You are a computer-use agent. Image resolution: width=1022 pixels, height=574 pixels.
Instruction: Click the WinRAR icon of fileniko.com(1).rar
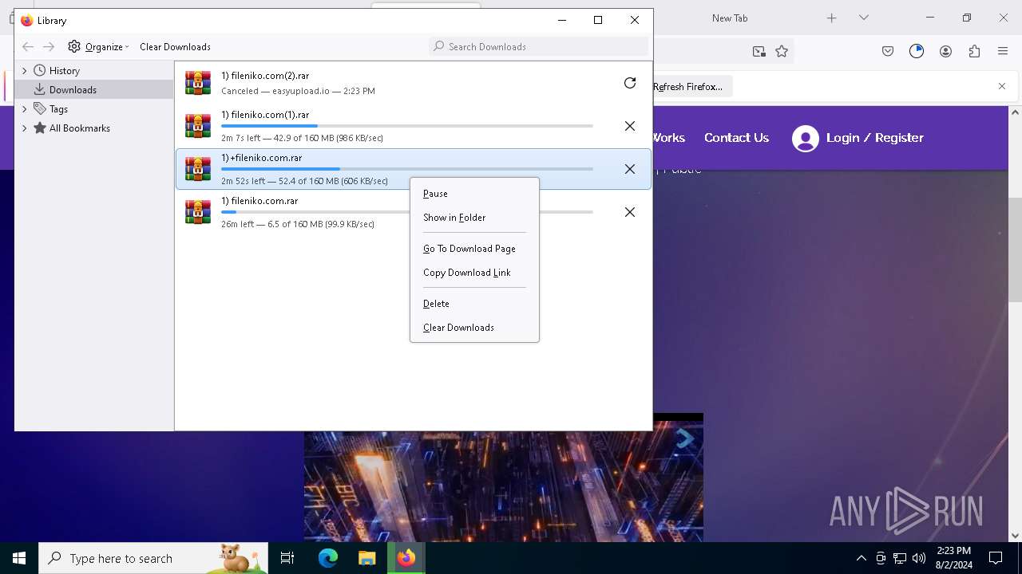point(198,126)
